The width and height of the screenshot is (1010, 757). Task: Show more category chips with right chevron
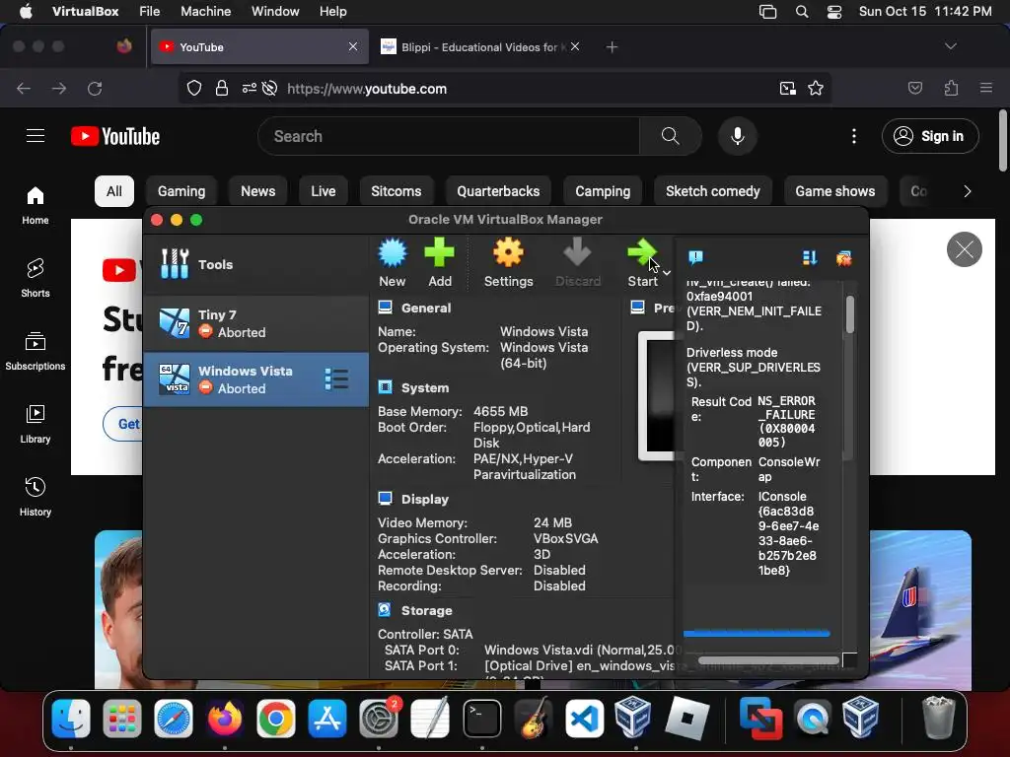tap(967, 191)
